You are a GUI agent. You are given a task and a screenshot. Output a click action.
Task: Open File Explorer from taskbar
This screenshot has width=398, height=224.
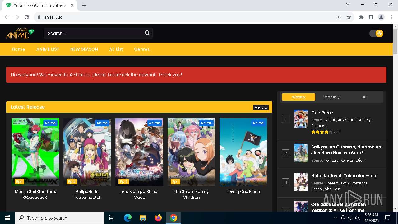pyautogui.click(x=143, y=218)
